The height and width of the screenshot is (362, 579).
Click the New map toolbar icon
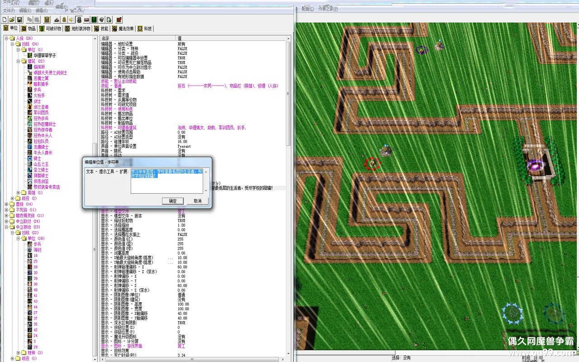(x=5, y=19)
